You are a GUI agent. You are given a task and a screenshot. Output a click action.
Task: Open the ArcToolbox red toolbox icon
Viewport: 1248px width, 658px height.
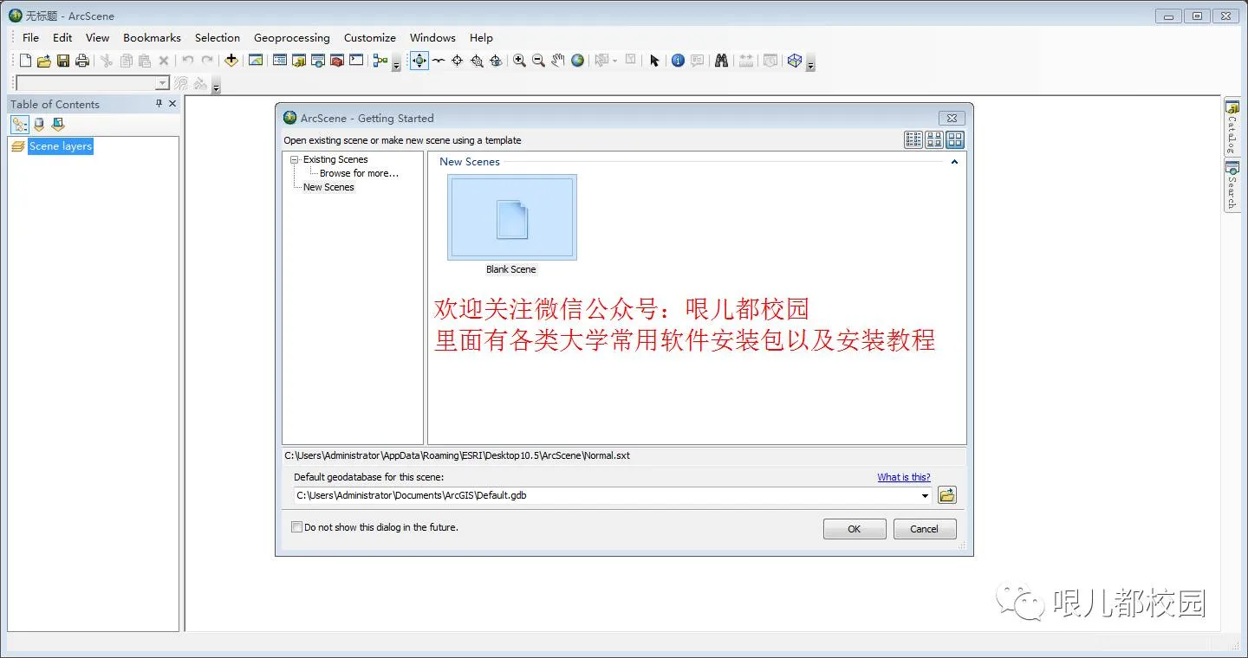(337, 61)
